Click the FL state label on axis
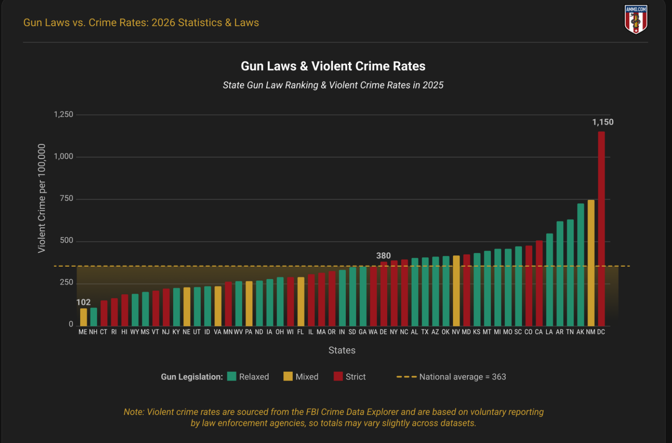The width and height of the screenshot is (672, 443). coord(301,332)
